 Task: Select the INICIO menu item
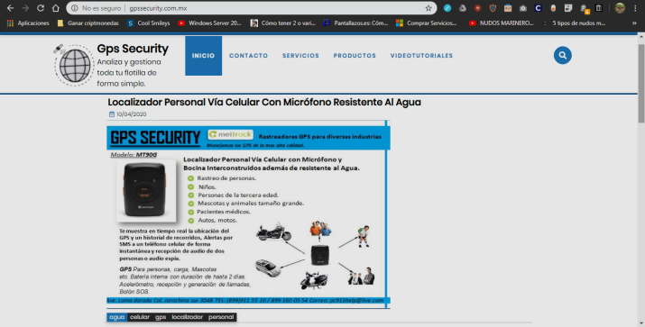tap(203, 56)
